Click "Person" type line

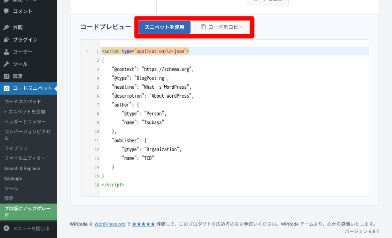[144, 114]
